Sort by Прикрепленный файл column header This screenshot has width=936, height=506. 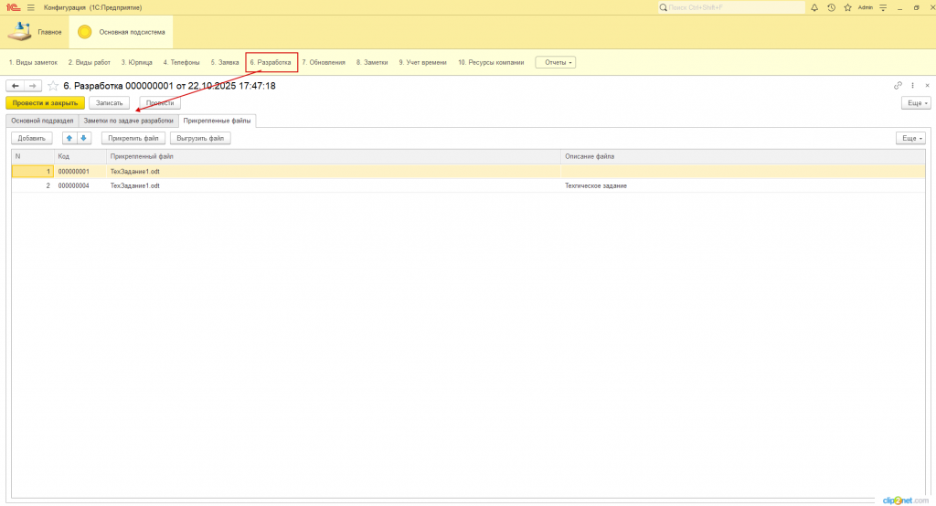[333, 156]
